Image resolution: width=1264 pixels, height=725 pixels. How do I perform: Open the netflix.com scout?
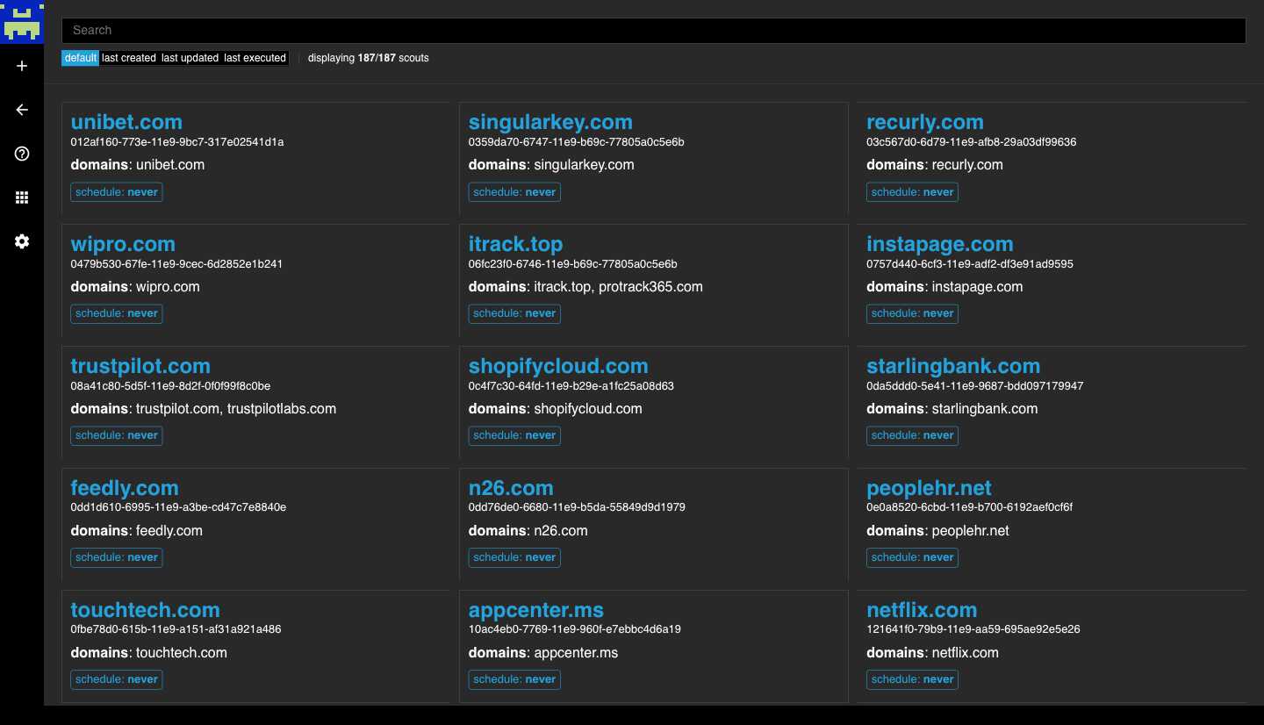[x=922, y=610]
